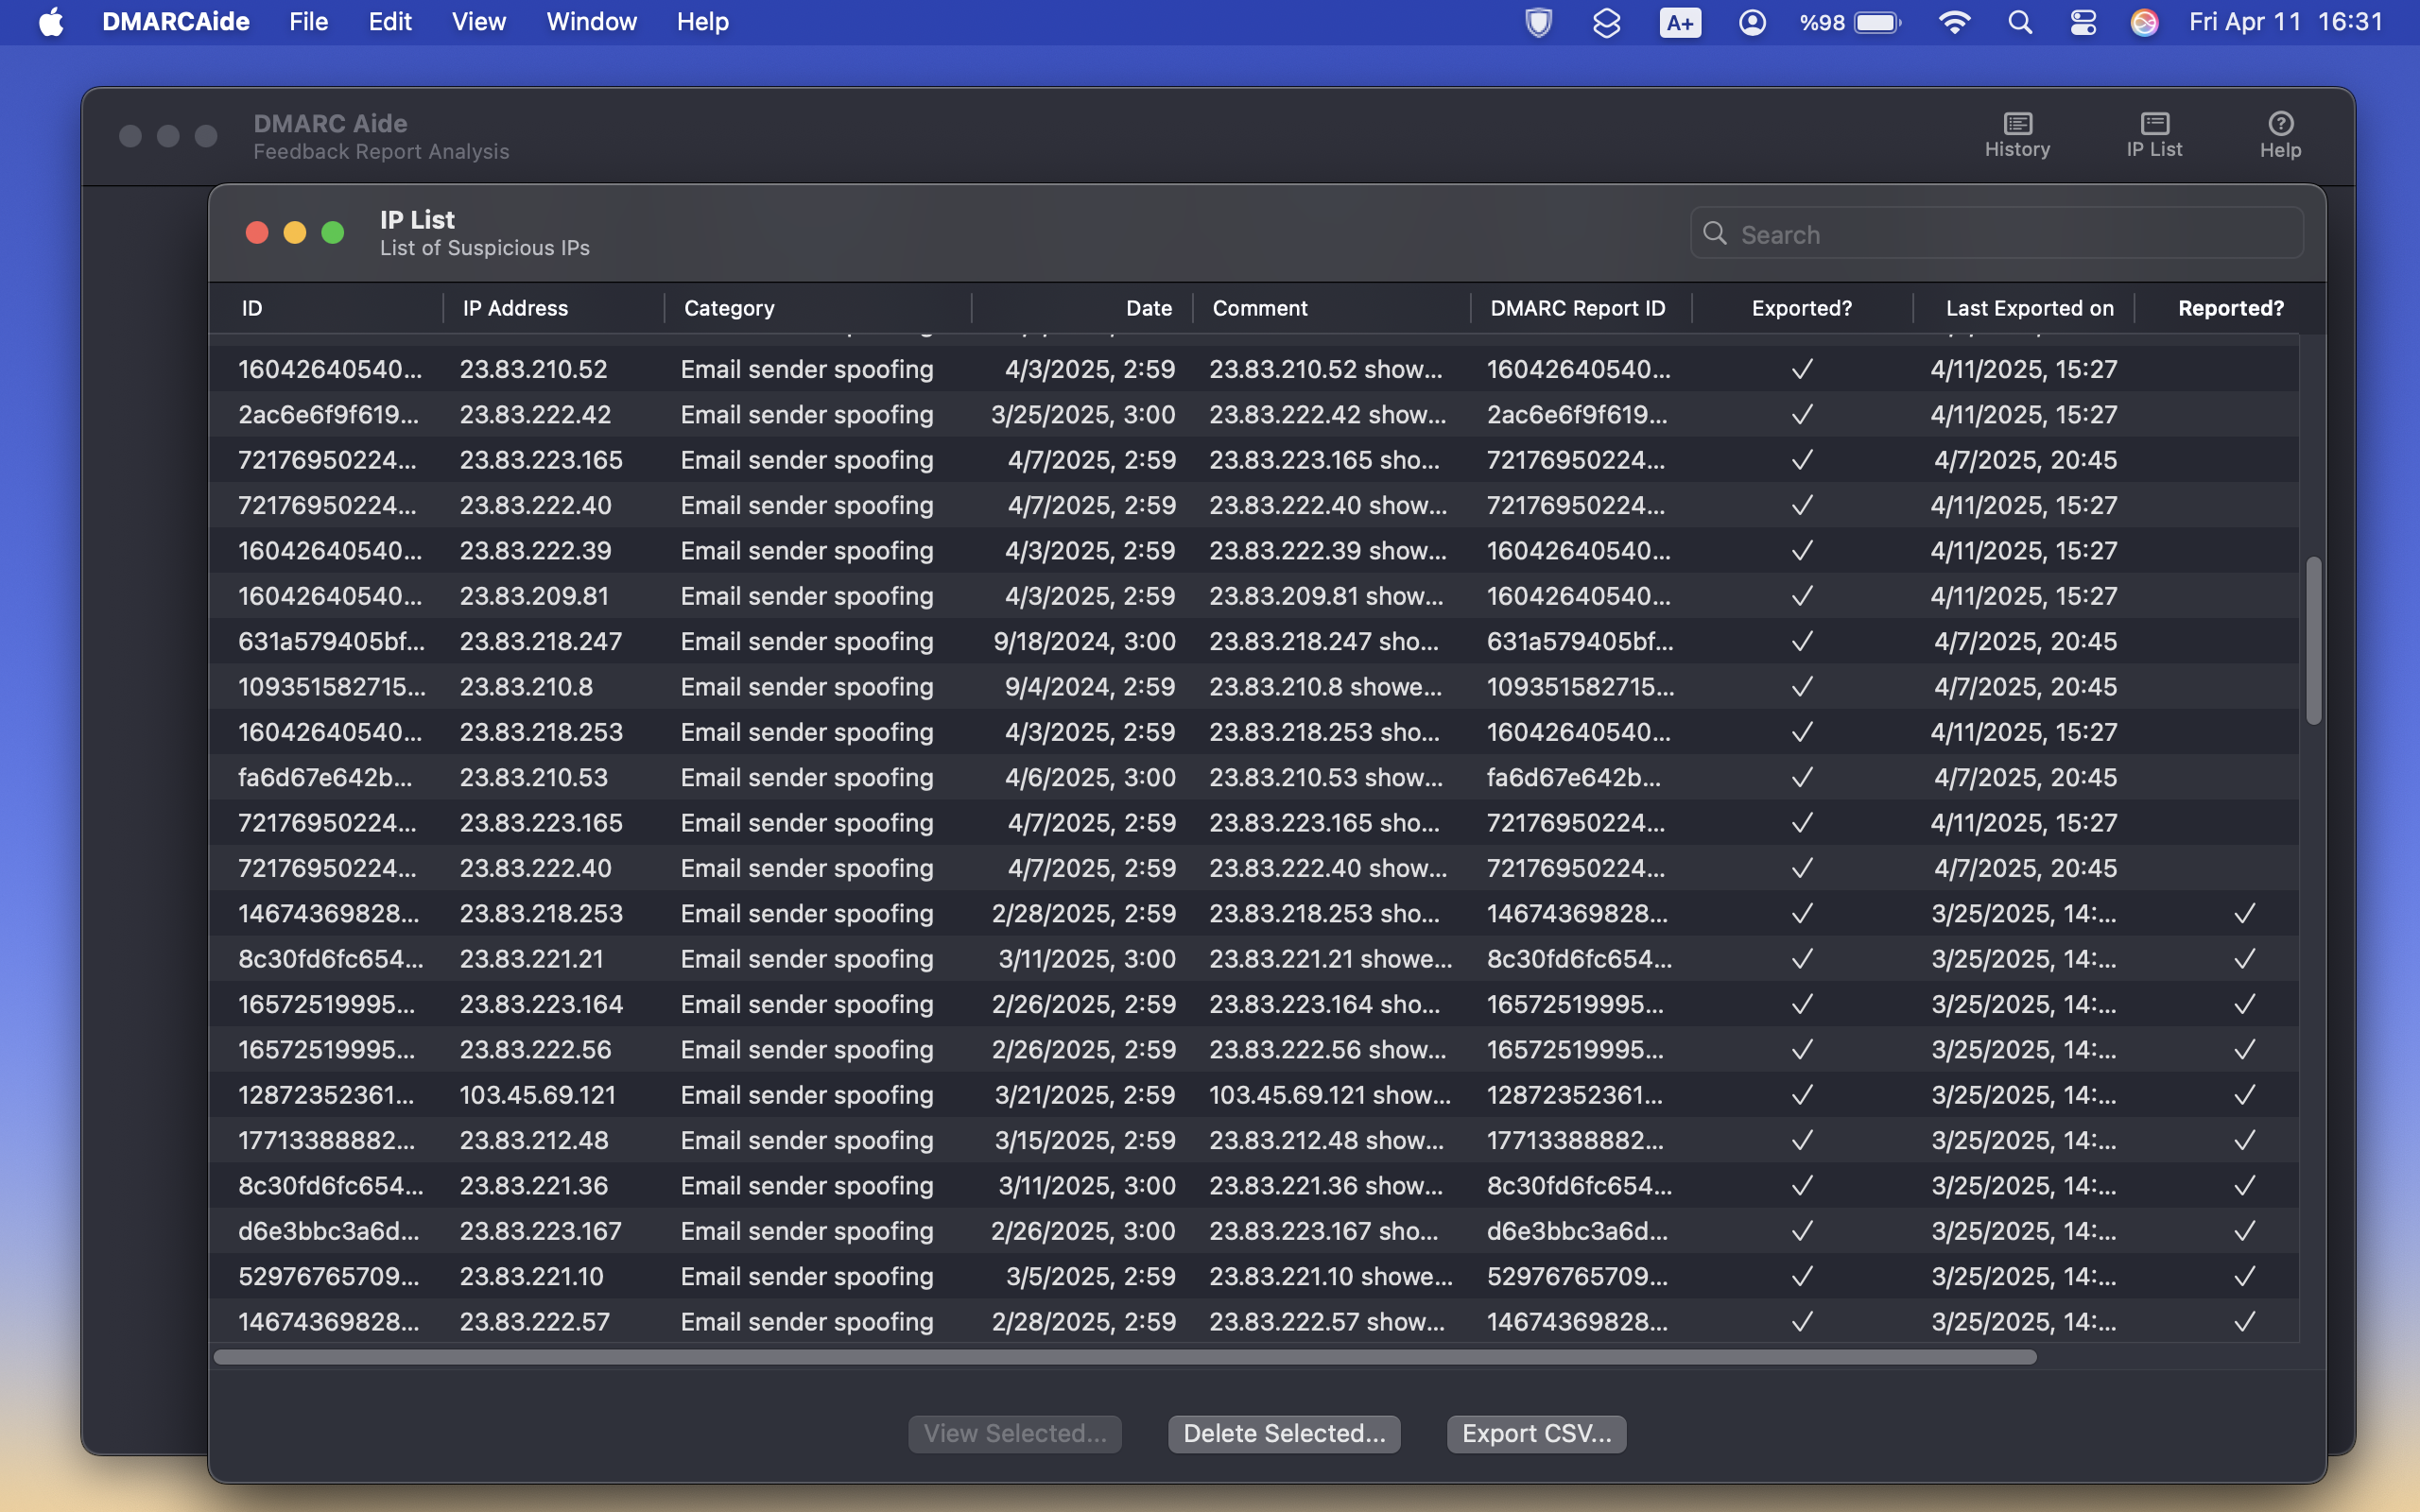Select the row with IP 23.83.218.247
The width and height of the screenshot is (2420, 1512).
tap(1254, 641)
